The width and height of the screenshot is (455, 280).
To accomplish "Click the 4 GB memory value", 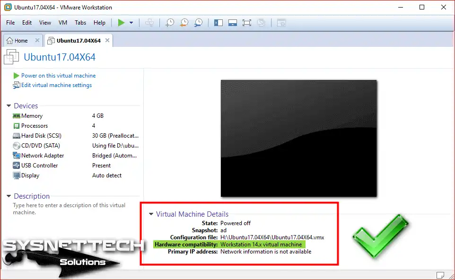I will point(98,116).
